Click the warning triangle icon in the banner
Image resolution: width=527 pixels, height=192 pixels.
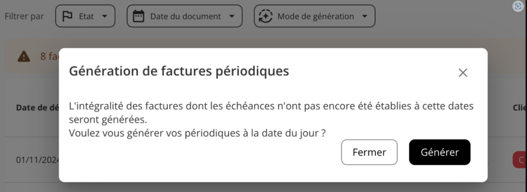pyautogui.click(x=24, y=56)
